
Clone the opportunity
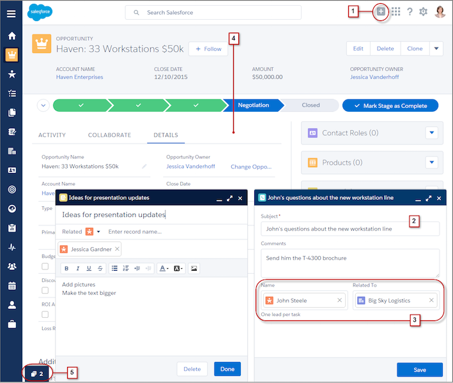(415, 49)
